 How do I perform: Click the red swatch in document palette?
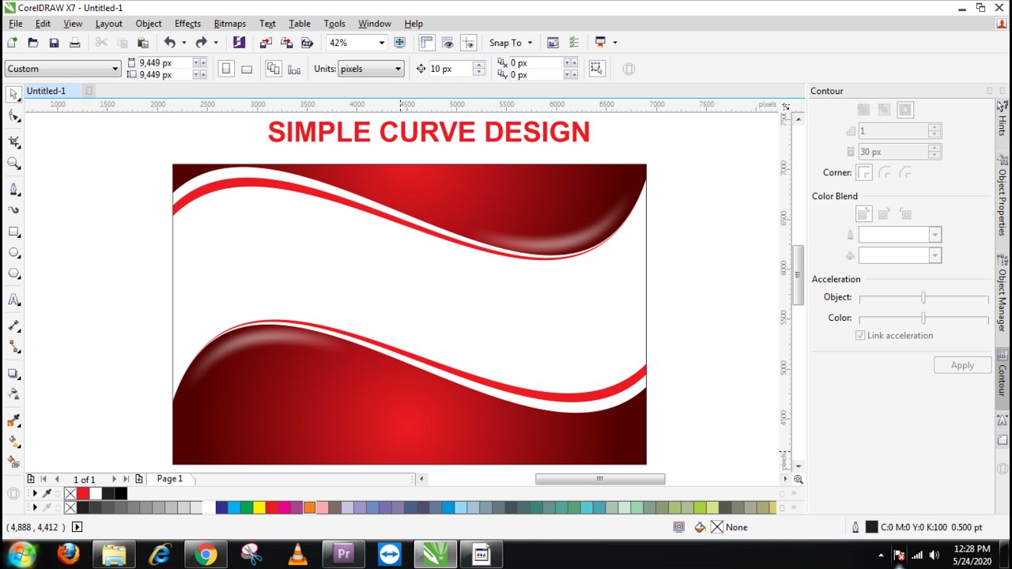point(83,494)
